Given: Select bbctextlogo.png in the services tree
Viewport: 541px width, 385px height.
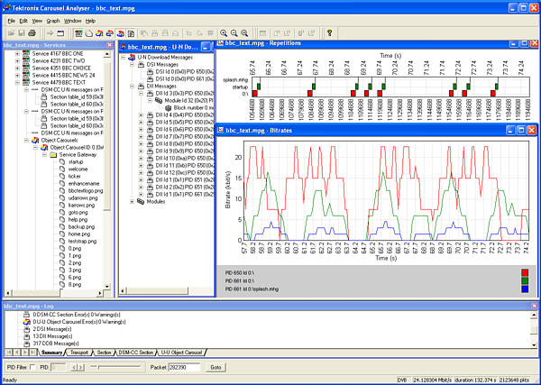Looking at the screenshot, I should 86,191.
